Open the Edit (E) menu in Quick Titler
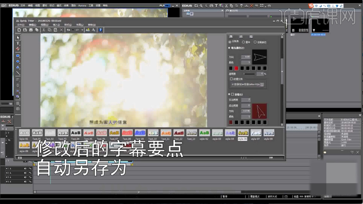Screen dimensions: 363x204 pos(33,25)
